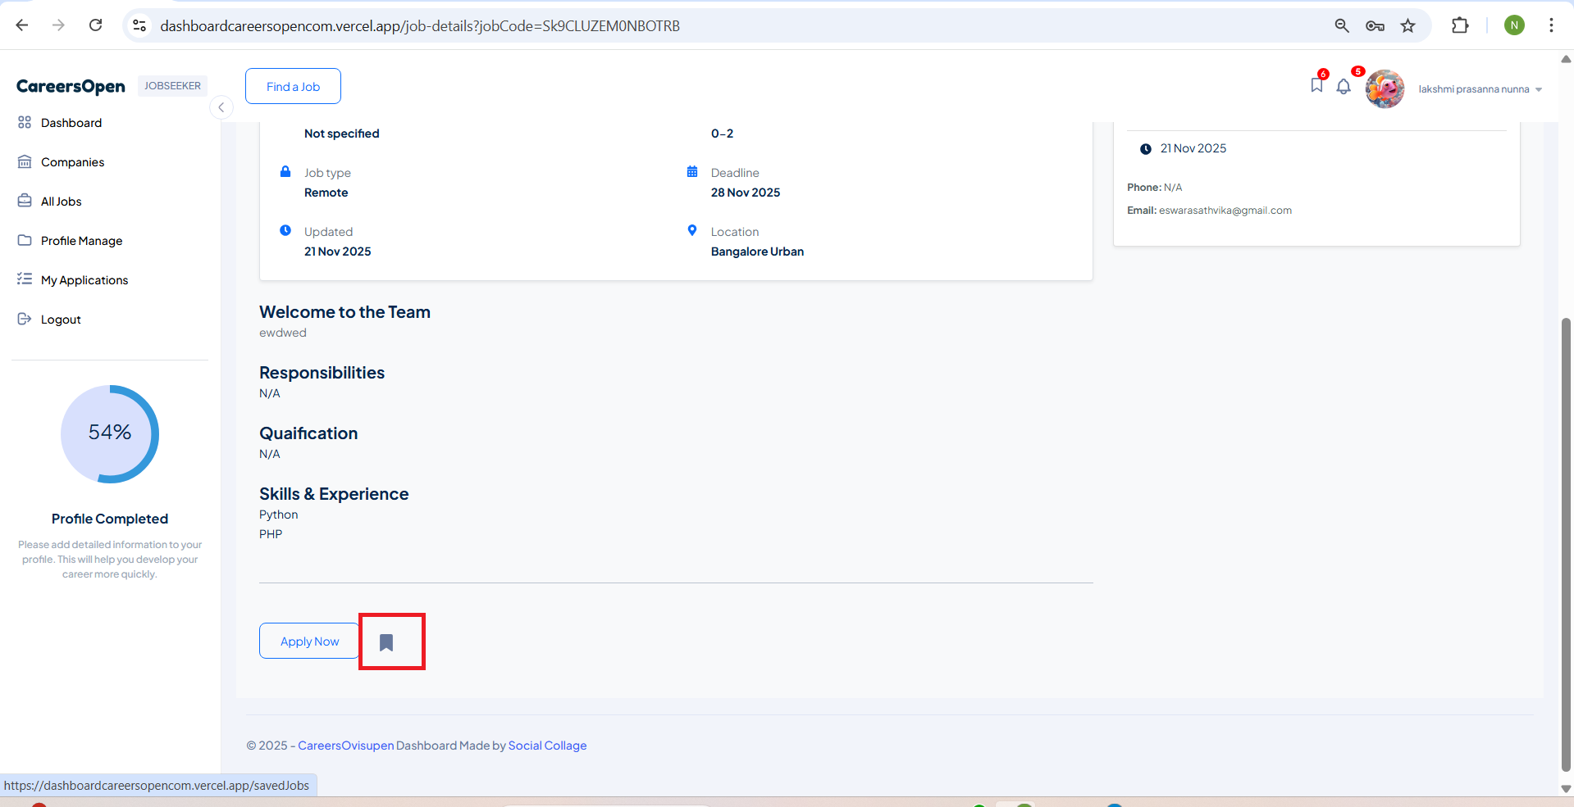Open the notifications bell
1574x807 pixels.
click(x=1343, y=87)
